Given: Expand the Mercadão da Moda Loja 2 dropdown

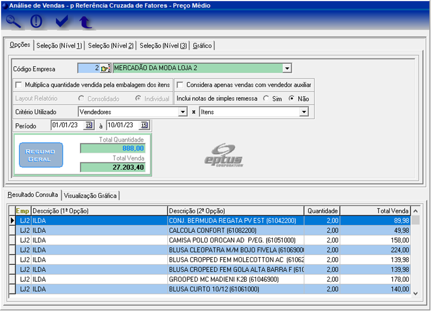Looking at the screenshot, I should (287, 68).
